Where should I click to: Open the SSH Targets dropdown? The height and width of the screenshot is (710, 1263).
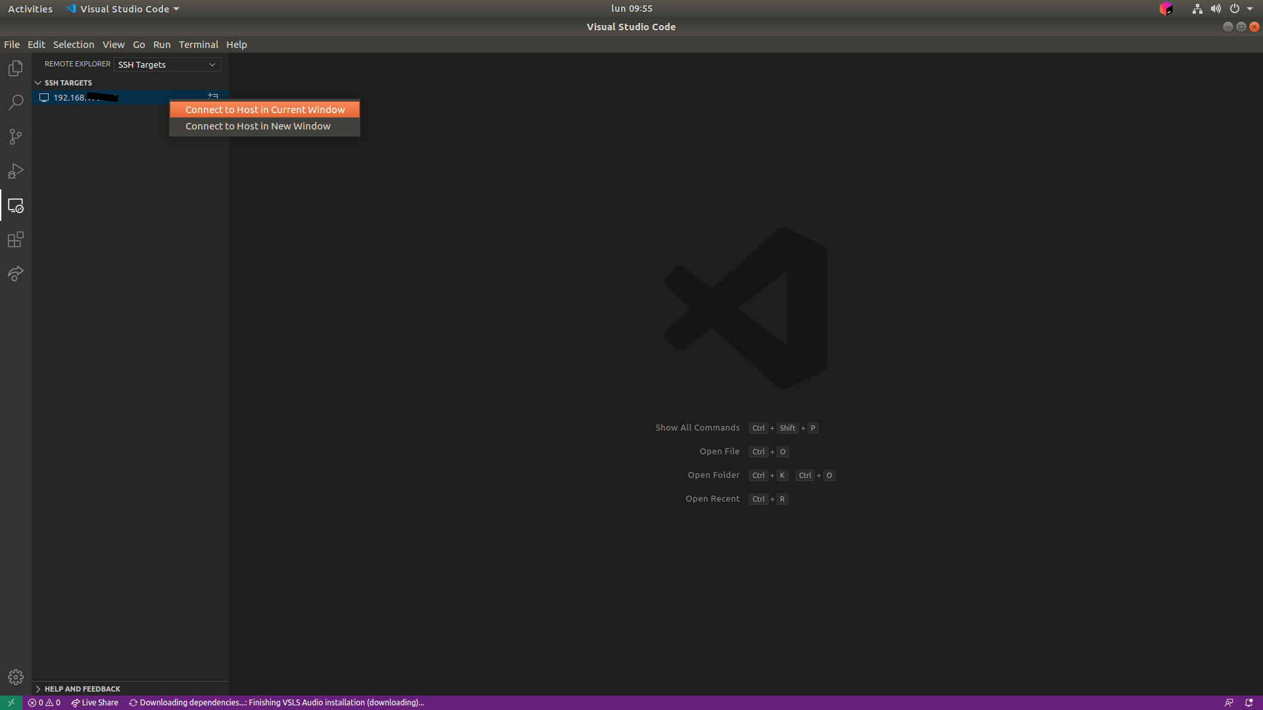[168, 64]
